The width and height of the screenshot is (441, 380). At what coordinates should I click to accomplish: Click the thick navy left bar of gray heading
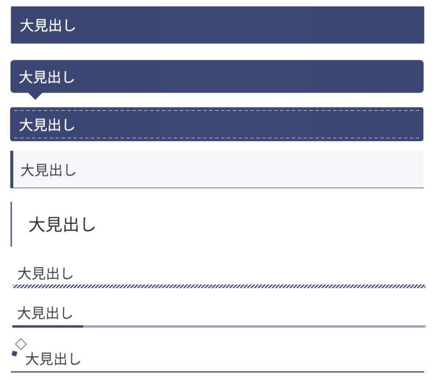pyautogui.click(x=12, y=169)
